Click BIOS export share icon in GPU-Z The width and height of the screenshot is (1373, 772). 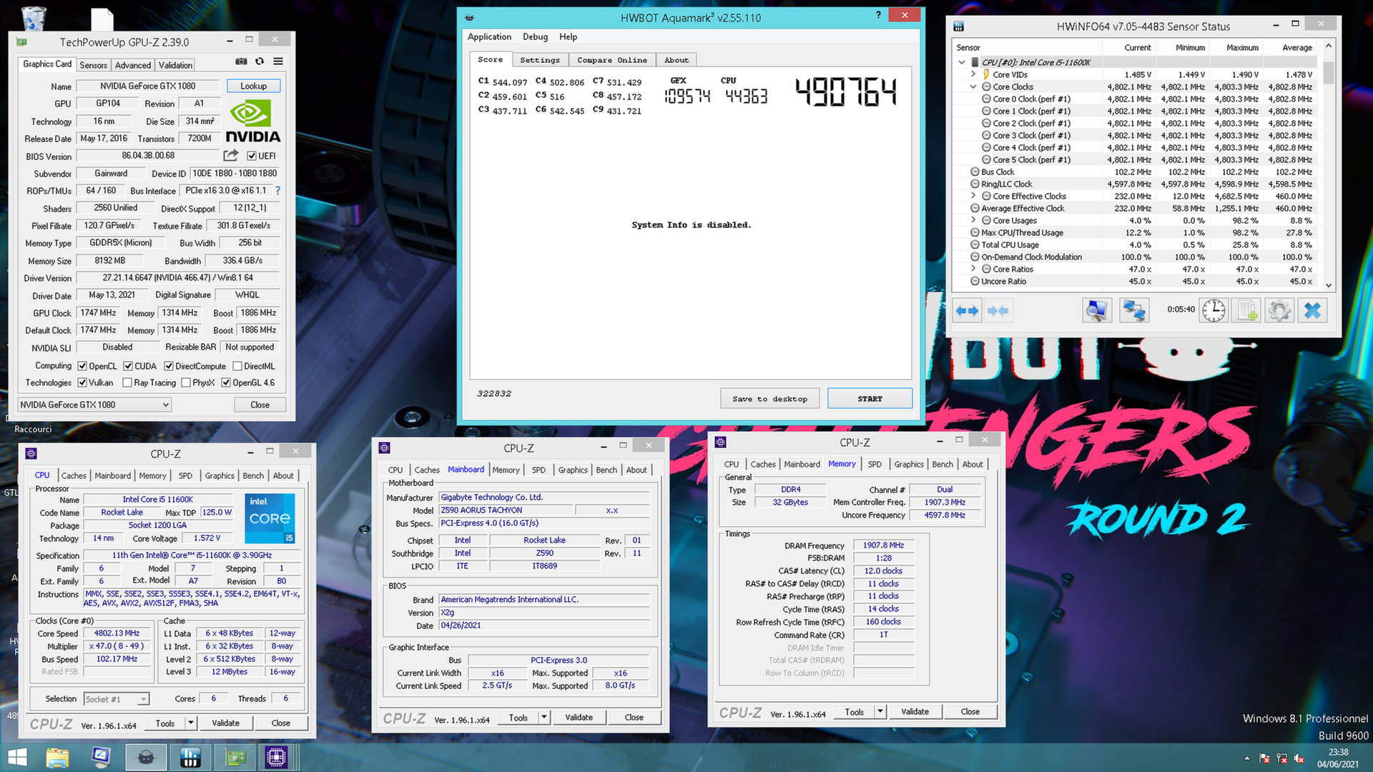(230, 155)
